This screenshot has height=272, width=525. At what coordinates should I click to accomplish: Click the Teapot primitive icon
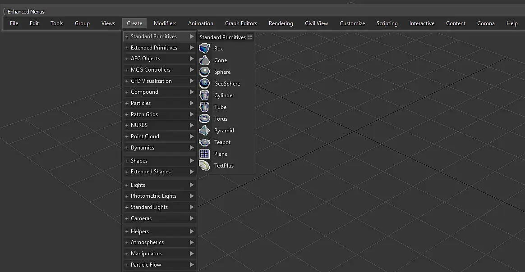[x=204, y=142]
